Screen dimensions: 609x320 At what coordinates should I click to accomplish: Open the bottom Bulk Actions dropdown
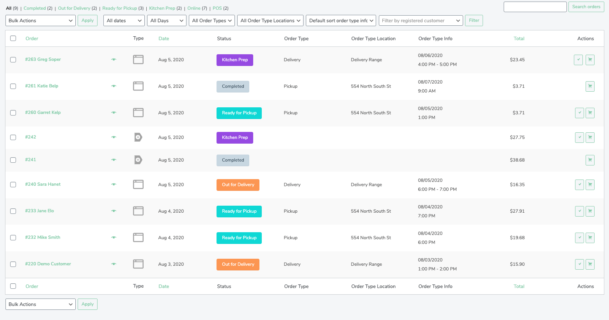tap(40, 304)
